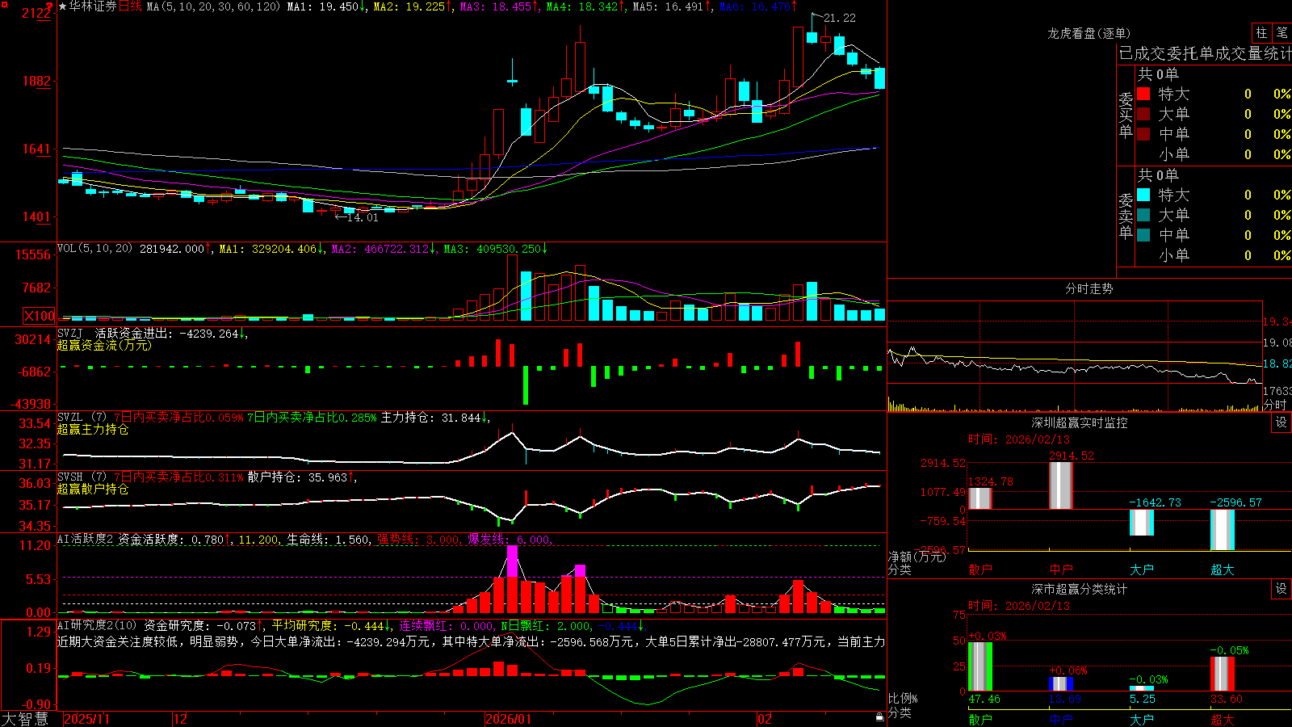Click the red 日线 period label

(x=130, y=6)
